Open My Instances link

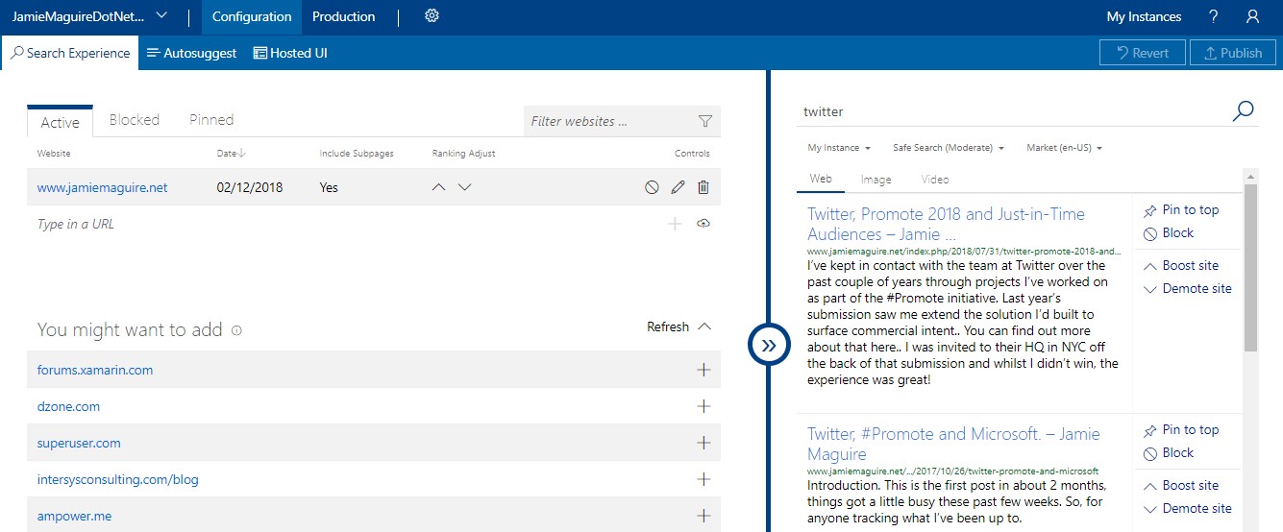[1144, 16]
